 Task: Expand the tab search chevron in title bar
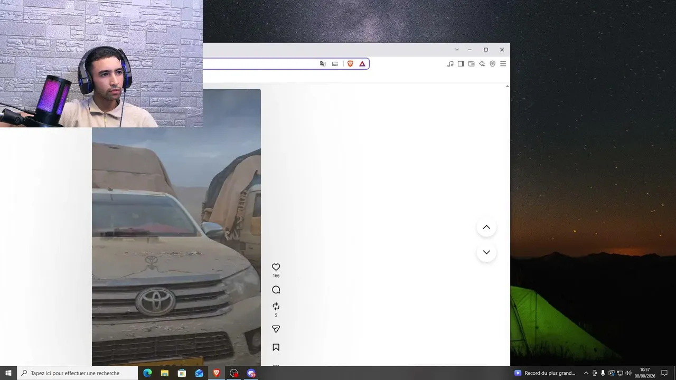point(457,50)
